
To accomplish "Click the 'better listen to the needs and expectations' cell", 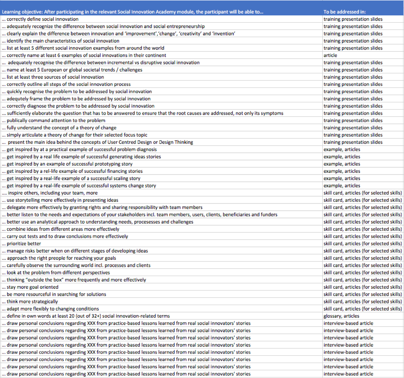I will 161,215.
